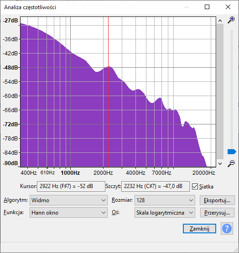Close the Analiza częstotliwości window
239x253 pixels.
pos(228,7)
